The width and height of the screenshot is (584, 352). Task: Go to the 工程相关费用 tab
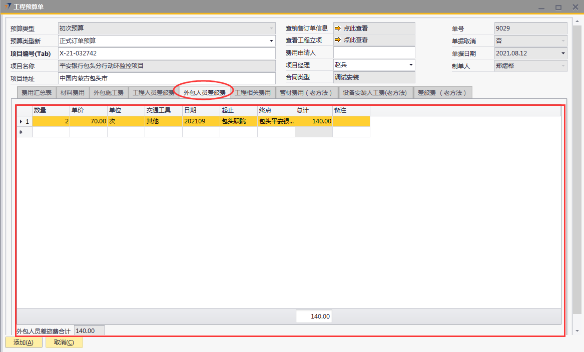click(x=253, y=93)
